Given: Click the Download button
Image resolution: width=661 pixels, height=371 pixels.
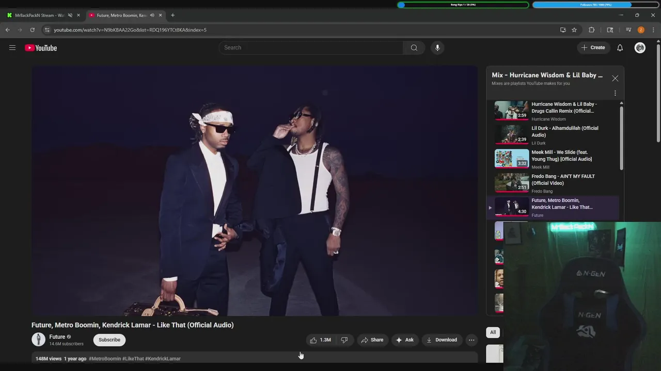Looking at the screenshot, I should tap(442, 340).
